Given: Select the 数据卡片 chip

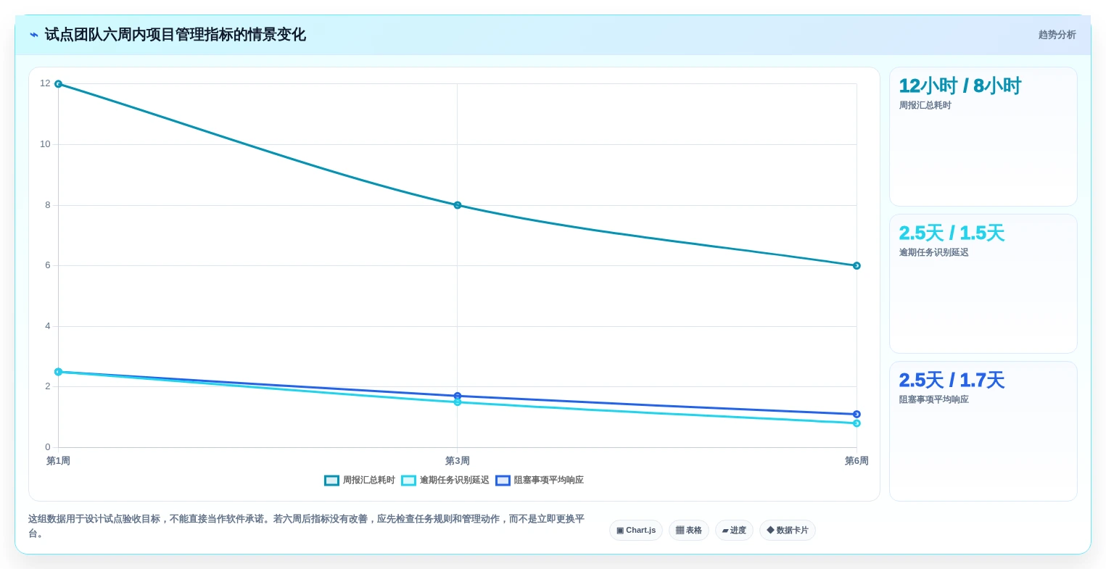Looking at the screenshot, I should coord(788,531).
